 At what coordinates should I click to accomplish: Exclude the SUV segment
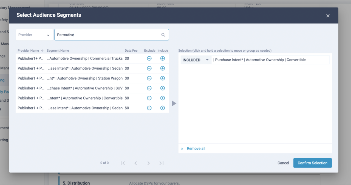pos(149,88)
